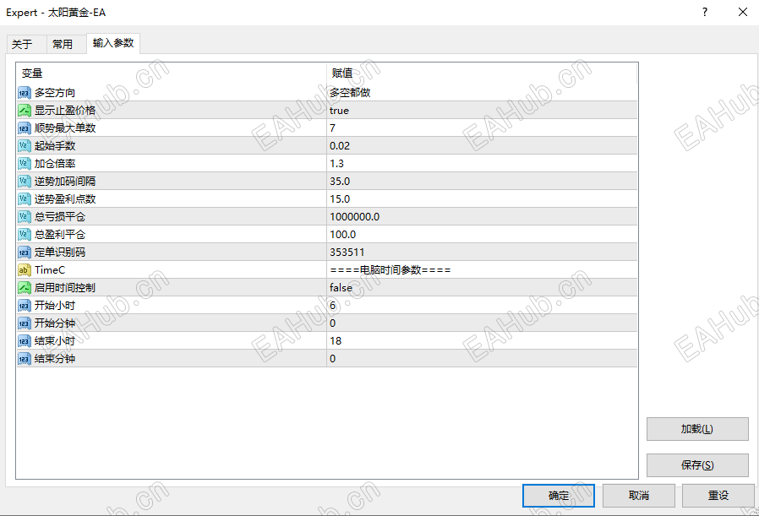
Task: Click the integer icon beside 顺势最大单数
Action: 25,128
